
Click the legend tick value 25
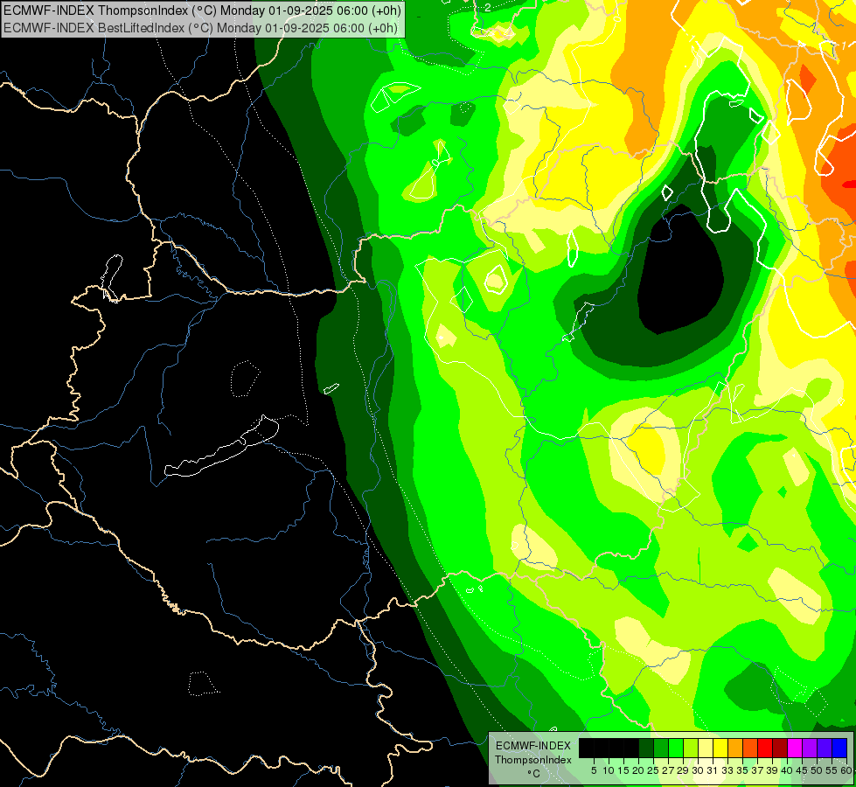pos(653,770)
